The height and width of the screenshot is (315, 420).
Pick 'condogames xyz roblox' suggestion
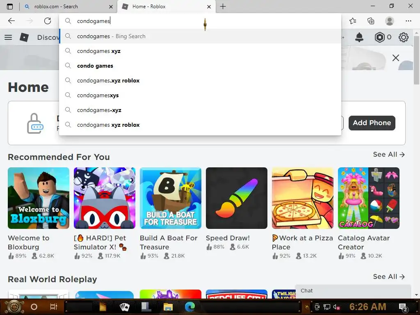pyautogui.click(x=200, y=125)
